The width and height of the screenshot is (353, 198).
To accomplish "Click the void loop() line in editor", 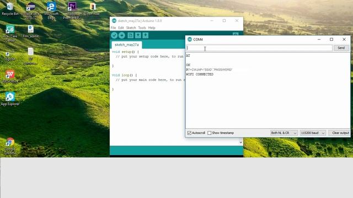I will tap(124, 75).
